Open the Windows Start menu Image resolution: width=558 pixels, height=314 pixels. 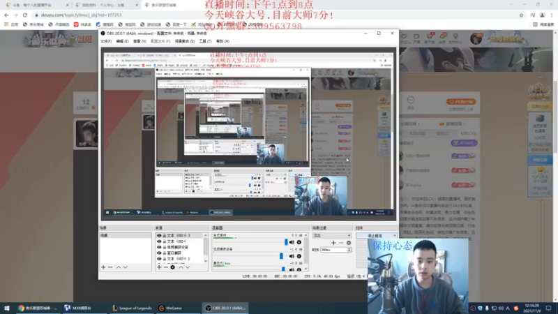tap(7, 308)
